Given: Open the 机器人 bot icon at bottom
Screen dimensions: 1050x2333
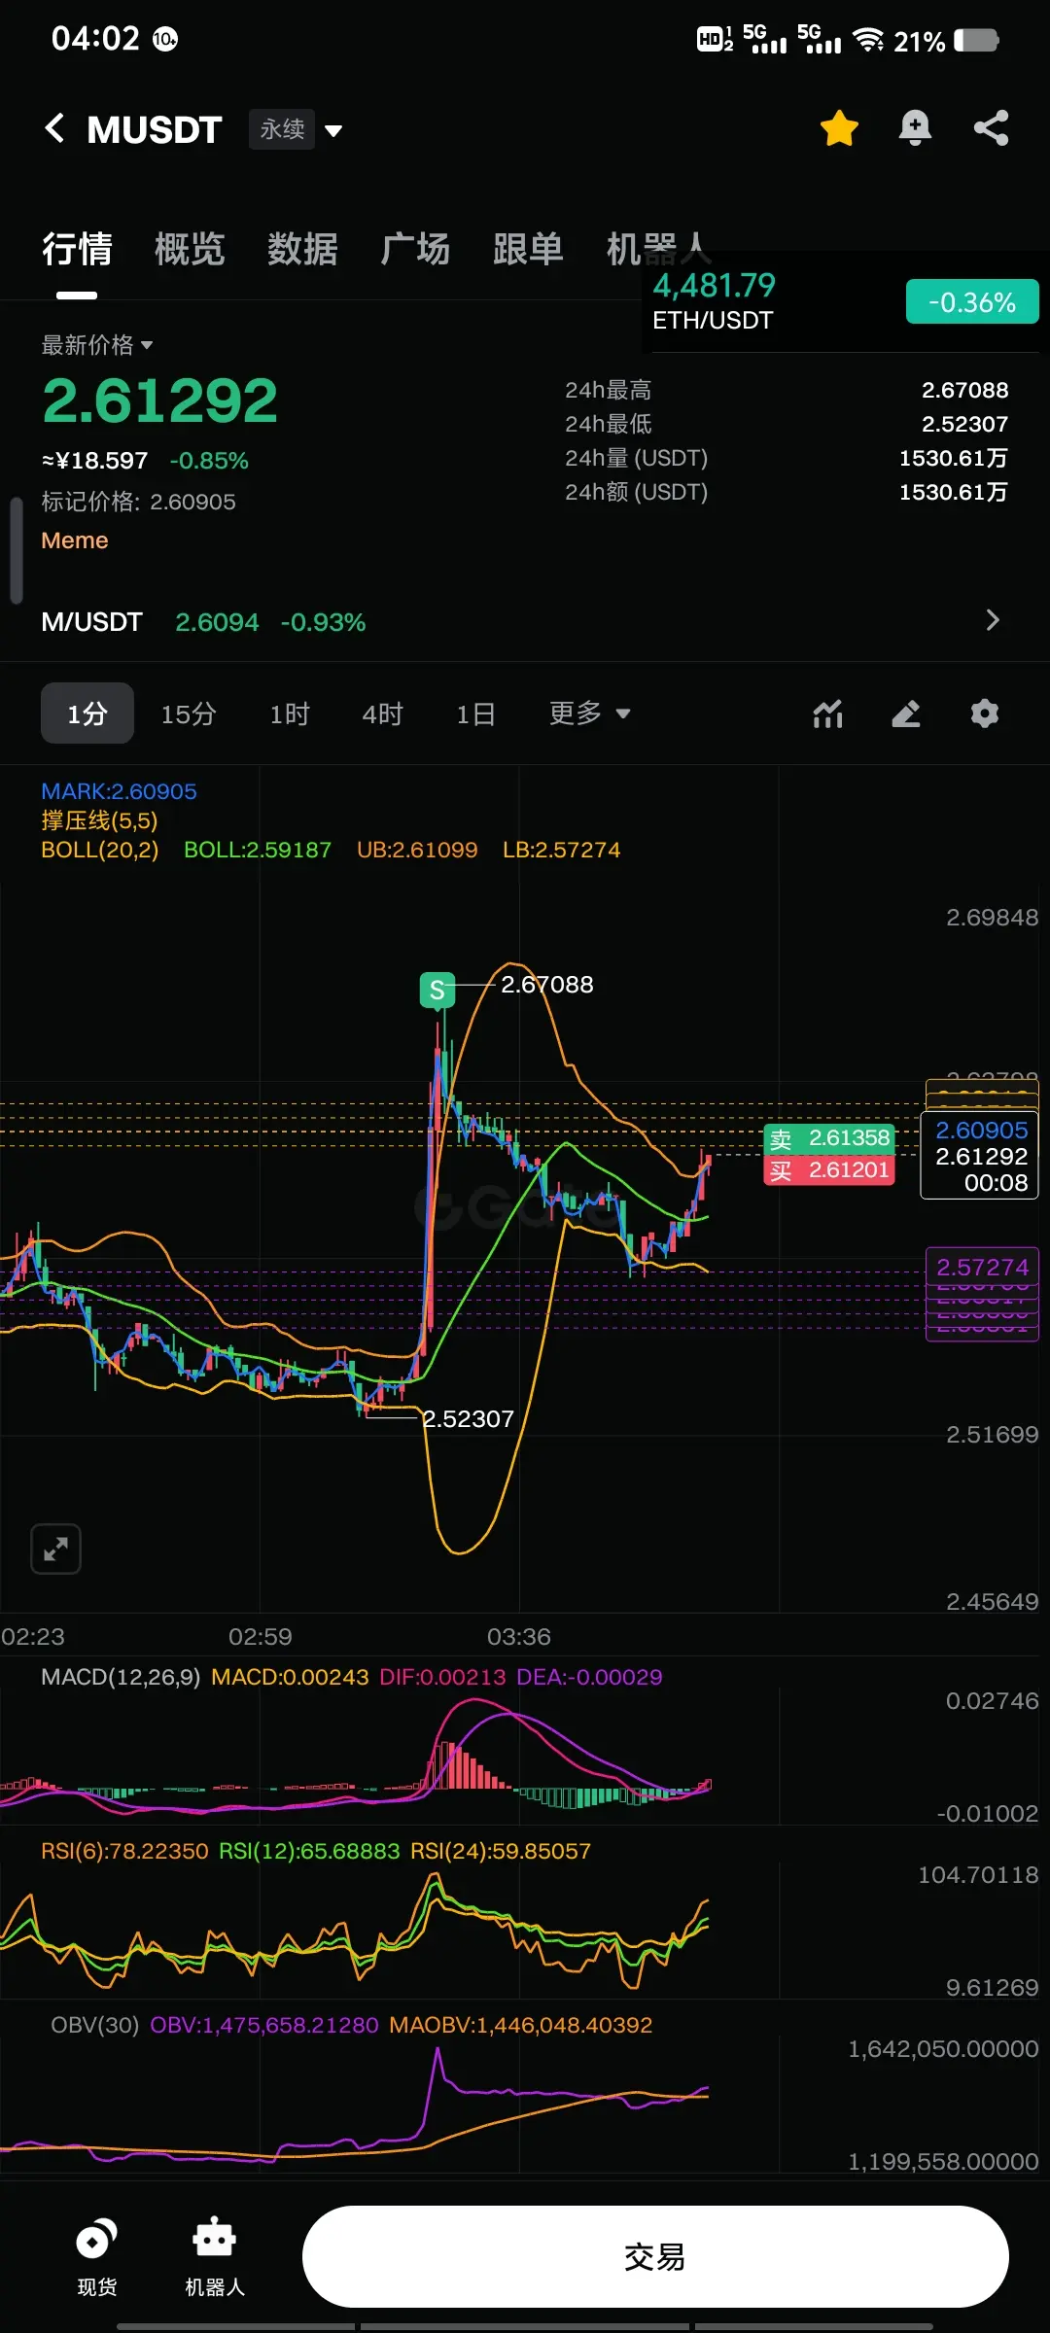Looking at the screenshot, I should 215,2257.
